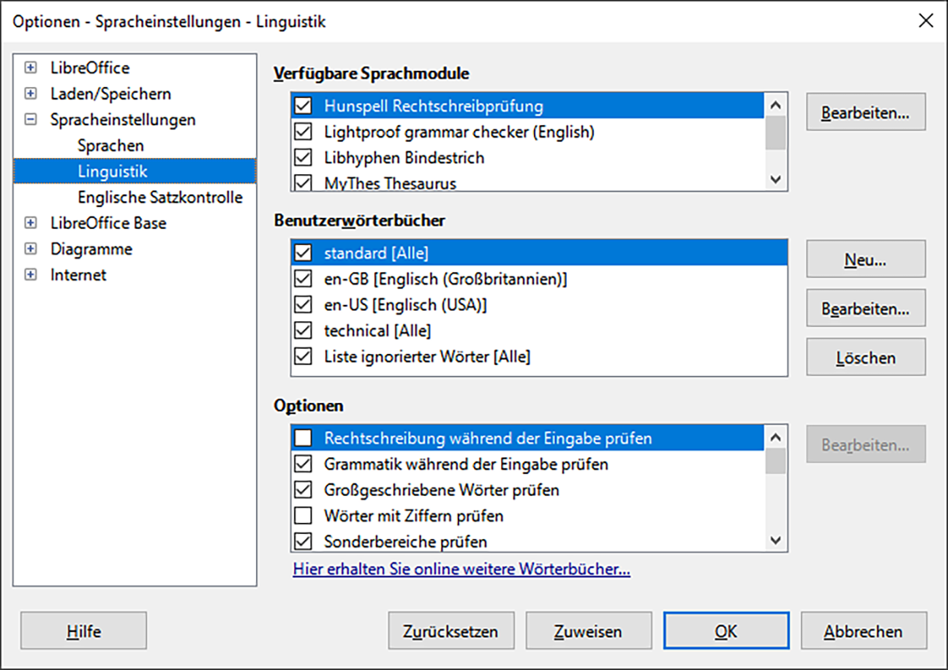The height and width of the screenshot is (670, 948).
Task: Uncheck the technical [Alle] dictionary
Action: pos(303,330)
